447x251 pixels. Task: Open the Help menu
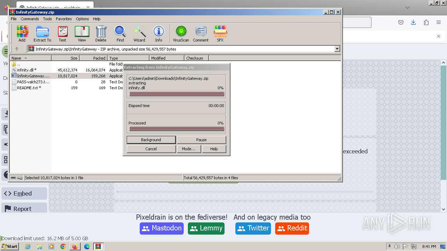point(97,19)
